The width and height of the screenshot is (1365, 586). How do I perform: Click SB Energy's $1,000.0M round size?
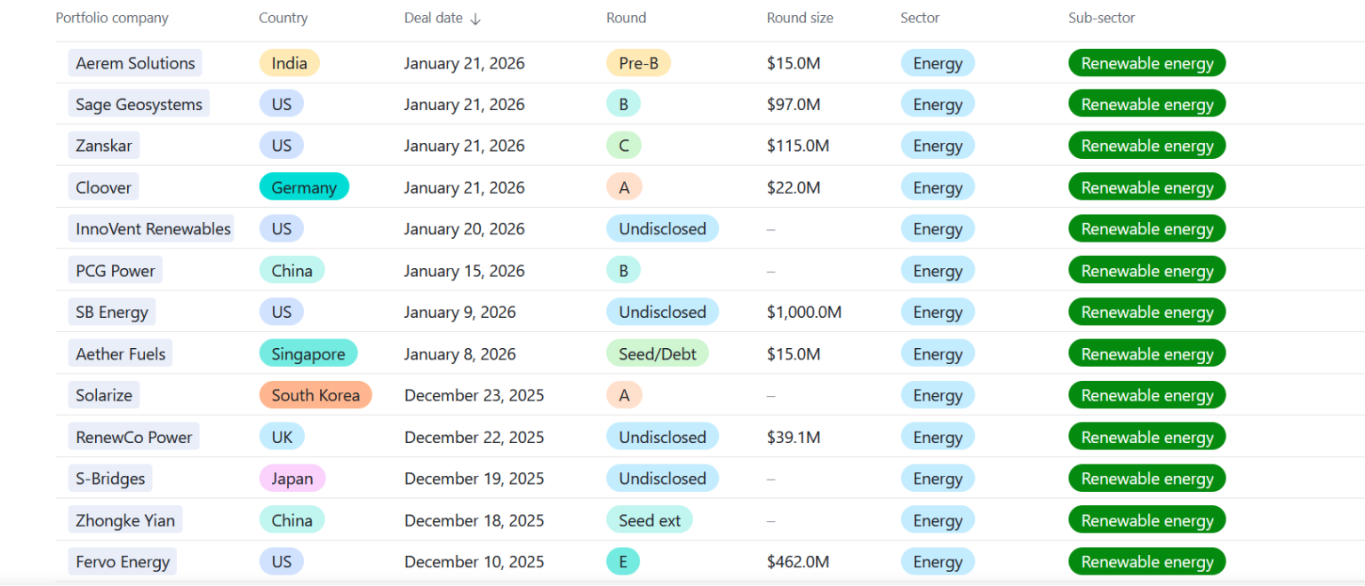tap(803, 313)
